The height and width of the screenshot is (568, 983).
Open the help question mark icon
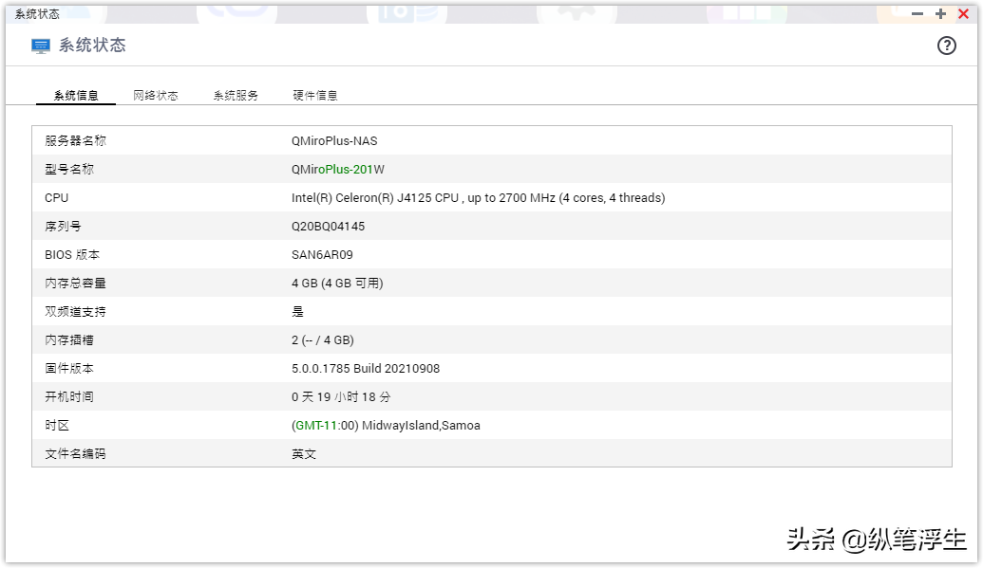[947, 46]
